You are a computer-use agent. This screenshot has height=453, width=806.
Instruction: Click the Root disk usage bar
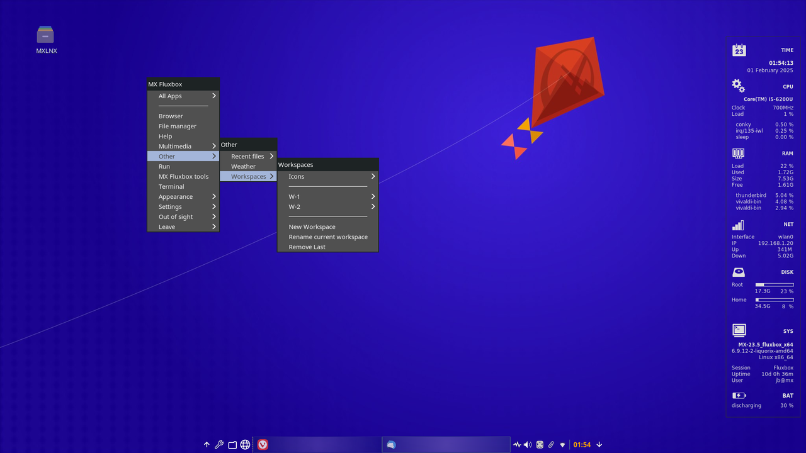click(775, 285)
